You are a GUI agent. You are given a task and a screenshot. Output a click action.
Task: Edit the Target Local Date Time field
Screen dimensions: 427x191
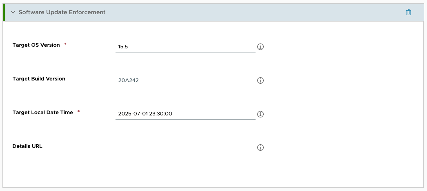185,114
